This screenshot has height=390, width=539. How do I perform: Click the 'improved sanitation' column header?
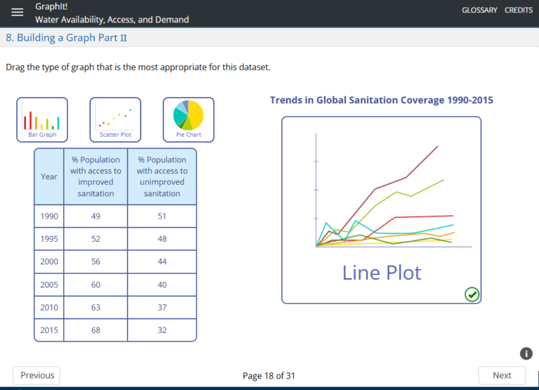[95, 176]
